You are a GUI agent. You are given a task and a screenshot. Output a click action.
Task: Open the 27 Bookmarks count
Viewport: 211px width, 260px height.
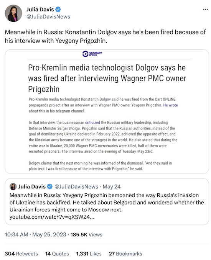coord(125,254)
